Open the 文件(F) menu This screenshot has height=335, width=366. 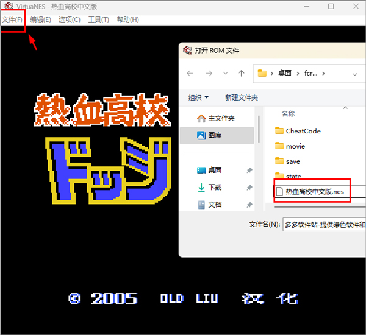tap(12, 20)
